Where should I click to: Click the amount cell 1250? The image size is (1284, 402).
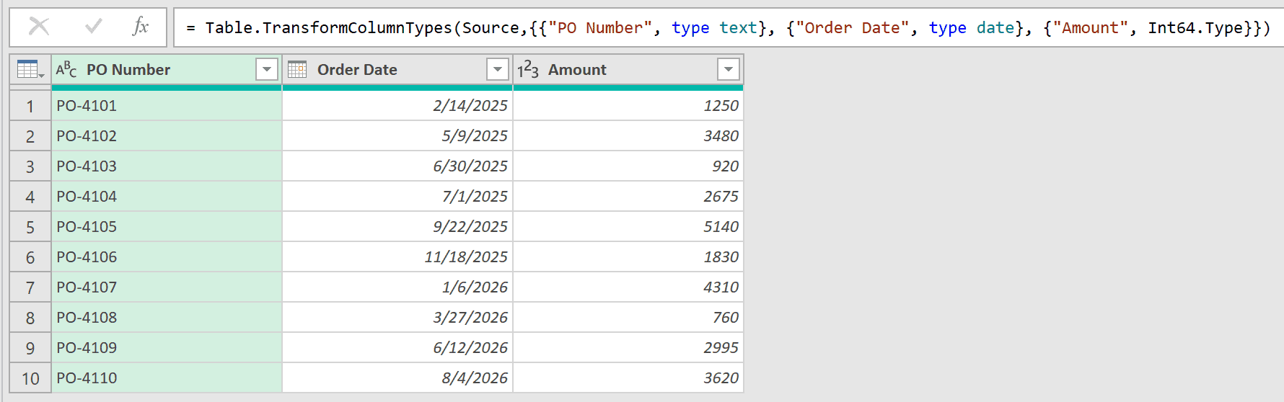coord(628,106)
